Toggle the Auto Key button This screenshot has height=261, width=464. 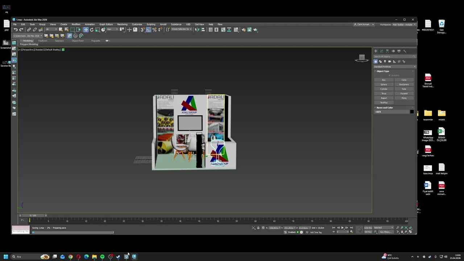tap(368, 228)
